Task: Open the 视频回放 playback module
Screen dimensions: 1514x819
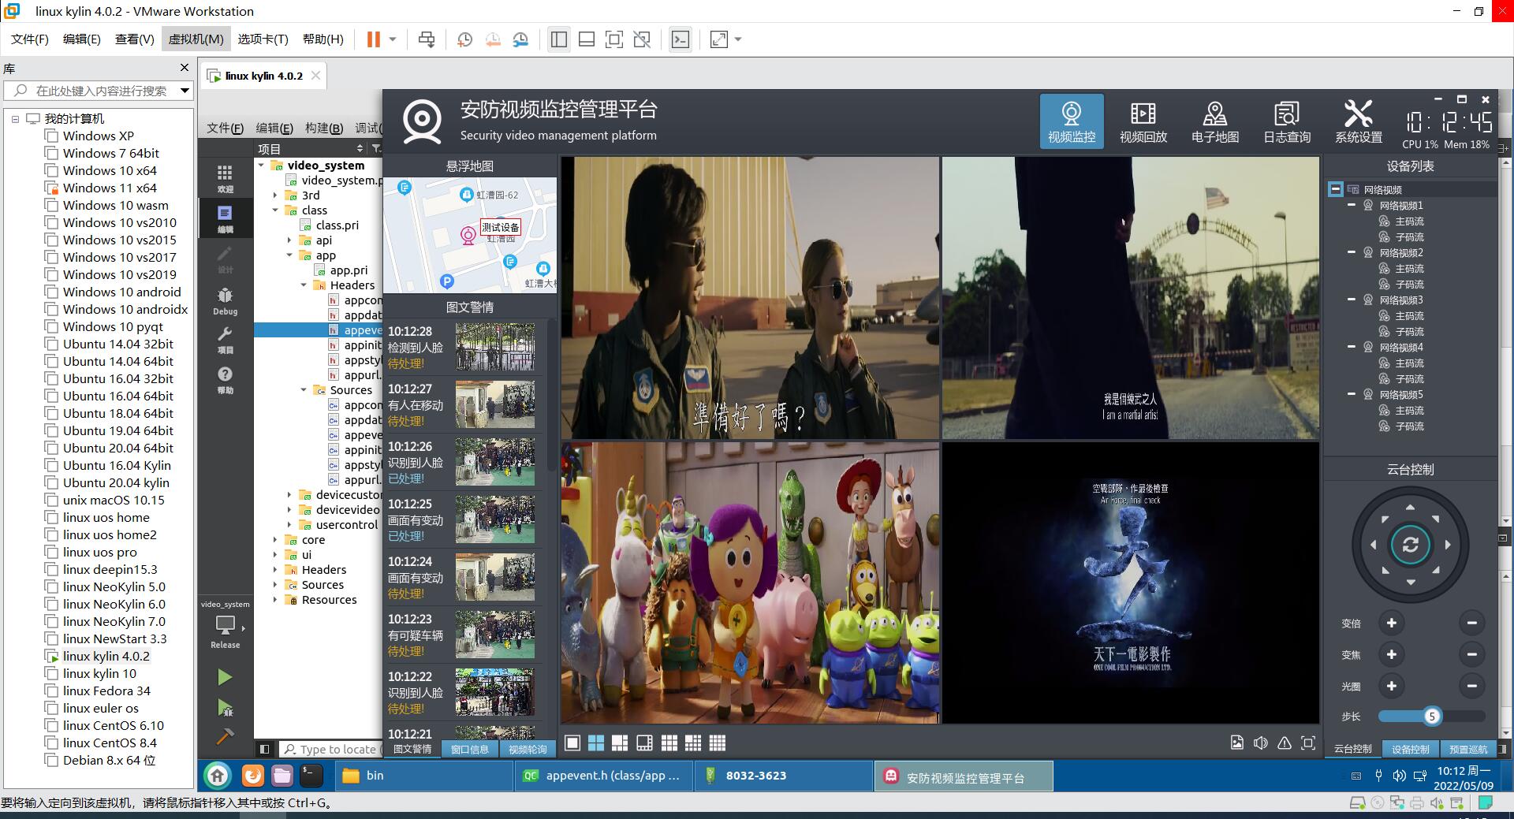Action: (1143, 121)
